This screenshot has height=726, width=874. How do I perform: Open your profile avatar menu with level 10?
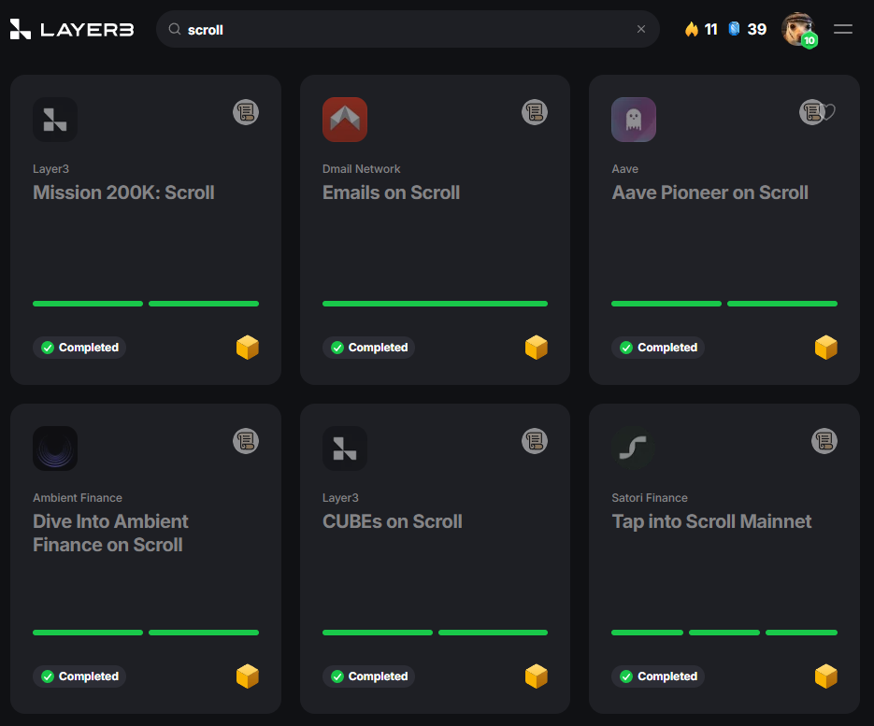(x=798, y=29)
